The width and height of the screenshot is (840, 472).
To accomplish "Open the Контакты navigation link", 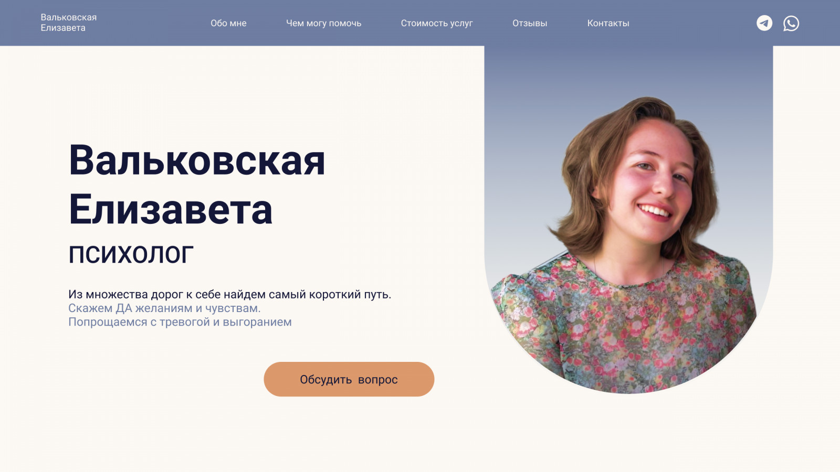I will click(608, 23).
